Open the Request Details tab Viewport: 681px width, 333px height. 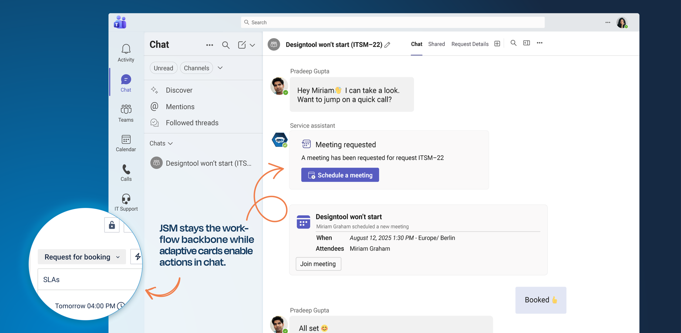[x=470, y=44]
